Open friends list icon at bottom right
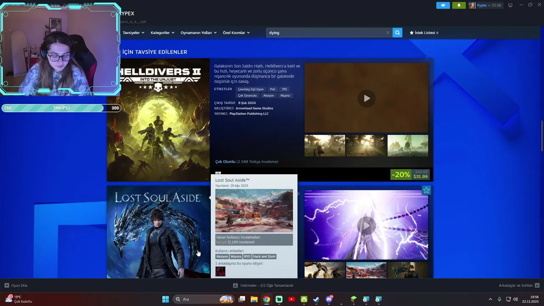This screenshot has height=306, width=544. tap(537, 286)
